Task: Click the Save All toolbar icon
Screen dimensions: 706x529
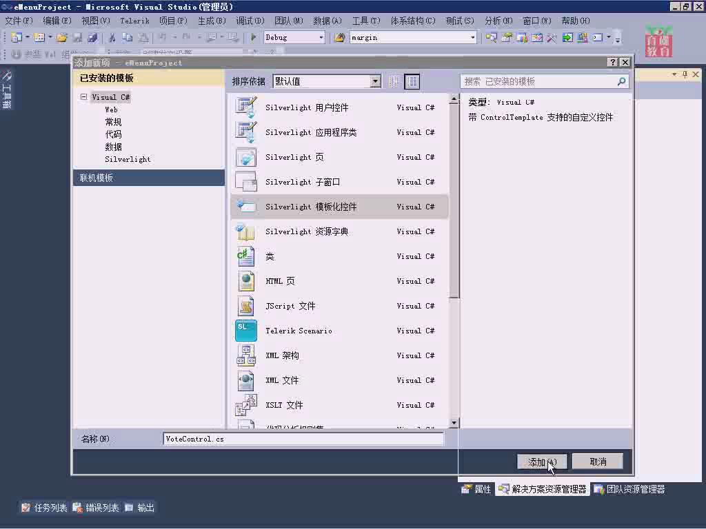Action: [93, 37]
